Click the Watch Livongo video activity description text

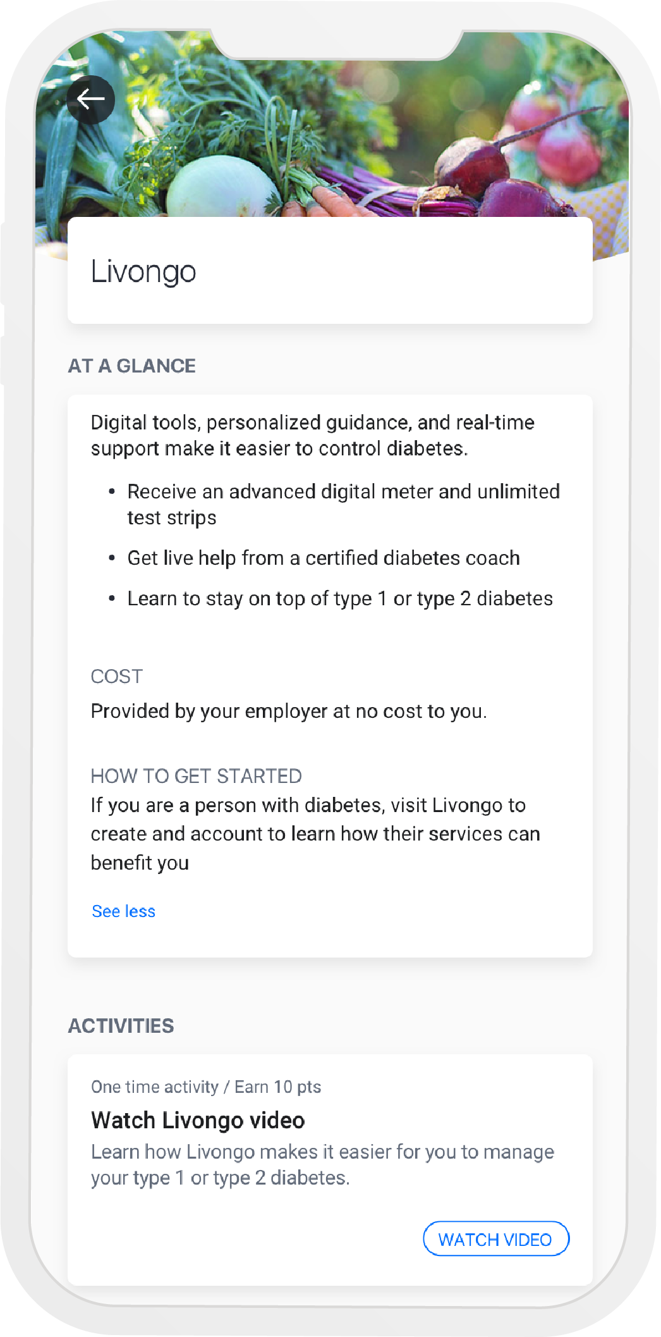(x=322, y=1164)
